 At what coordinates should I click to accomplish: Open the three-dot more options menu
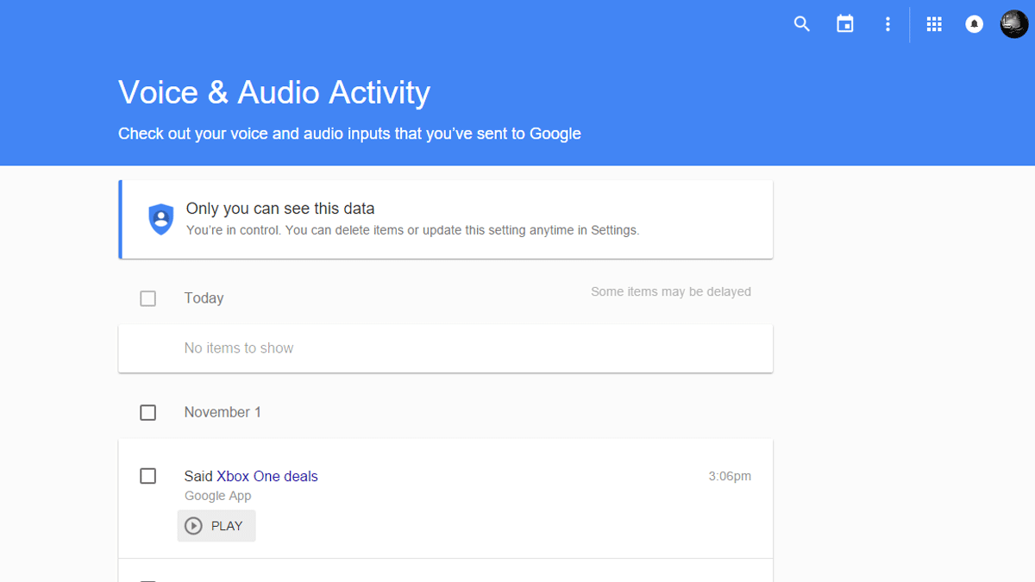click(x=888, y=24)
